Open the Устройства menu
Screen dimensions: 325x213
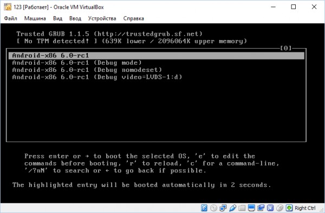[x=102, y=18]
